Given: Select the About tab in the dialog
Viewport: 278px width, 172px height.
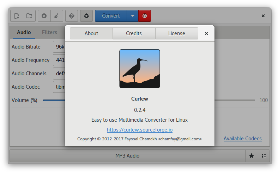Looking at the screenshot, I should [91, 33].
